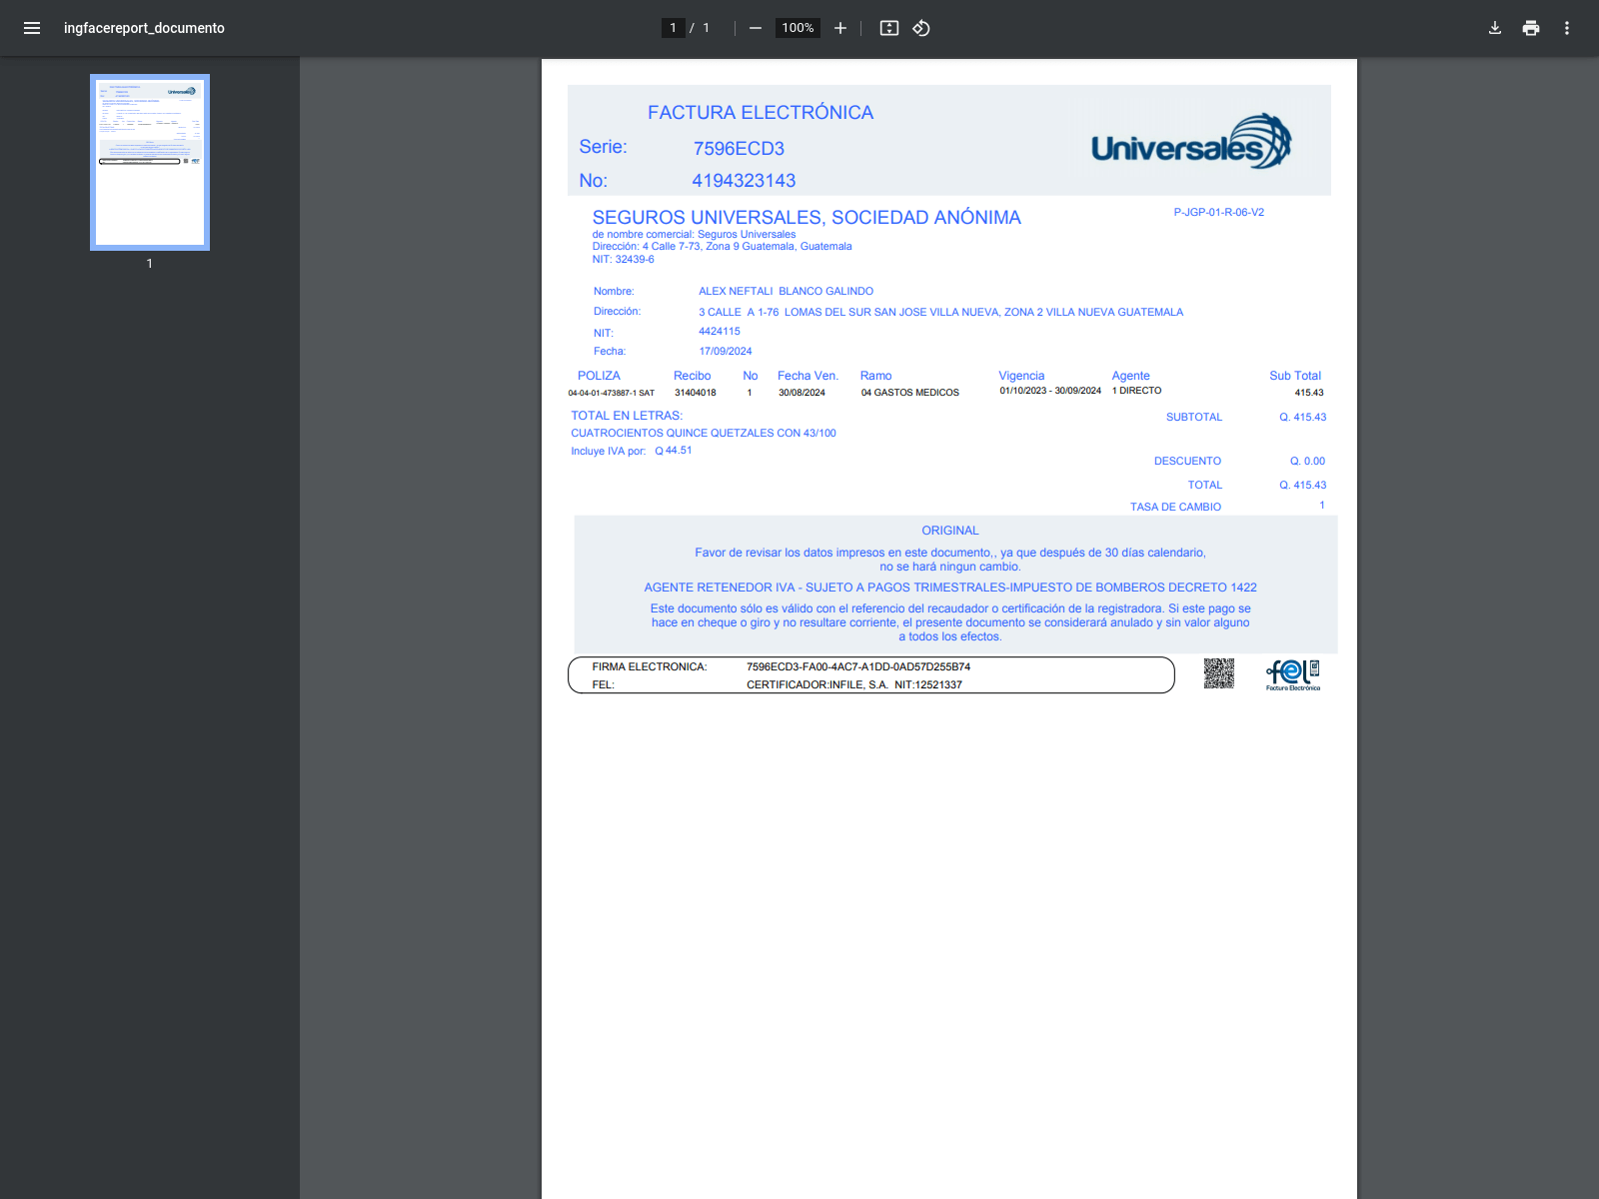Click policy number 04-04-01-473887-1 SAT

point(612,394)
